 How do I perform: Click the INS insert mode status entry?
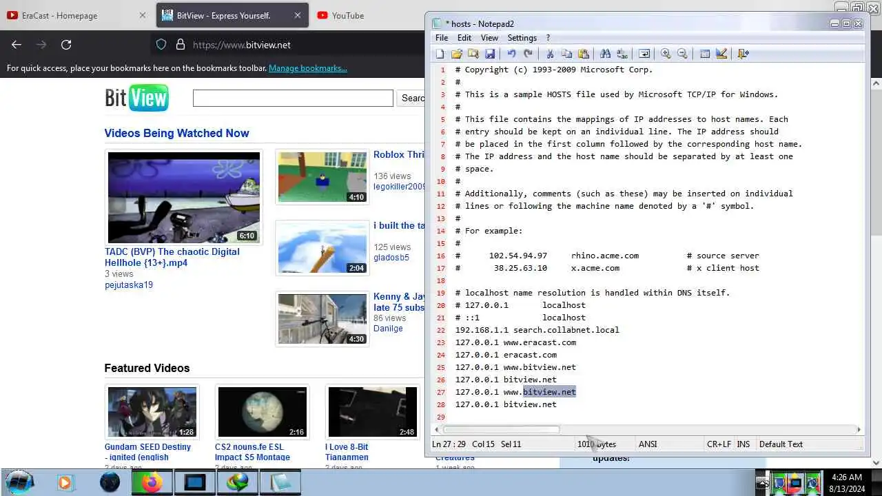(743, 444)
